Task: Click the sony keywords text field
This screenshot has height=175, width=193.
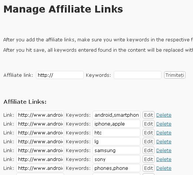Action: [116, 159]
